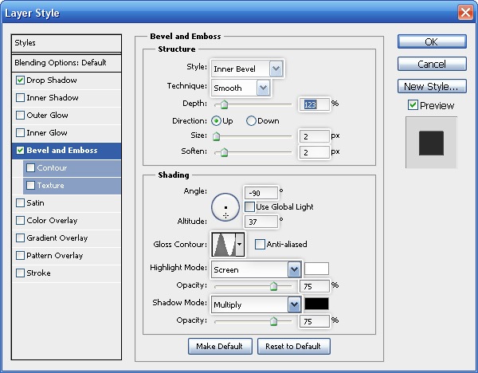Select the Stroke effect row
The image size is (478, 373).
[66, 273]
